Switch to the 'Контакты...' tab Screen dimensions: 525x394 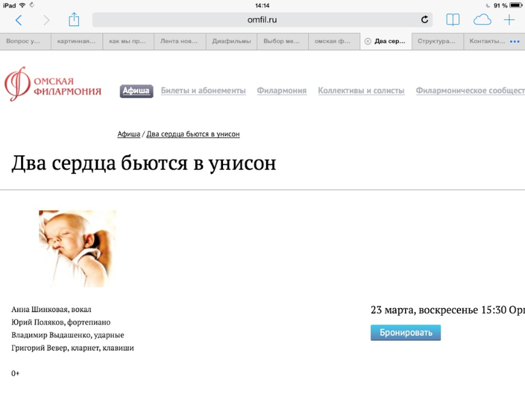[x=487, y=41]
